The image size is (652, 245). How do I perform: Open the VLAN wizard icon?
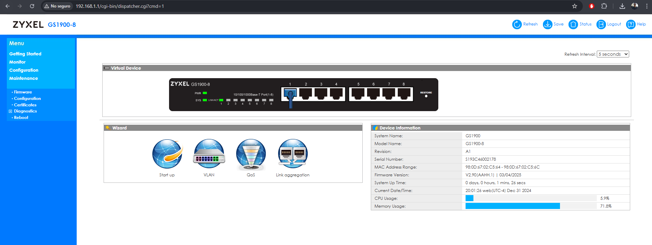(209, 154)
